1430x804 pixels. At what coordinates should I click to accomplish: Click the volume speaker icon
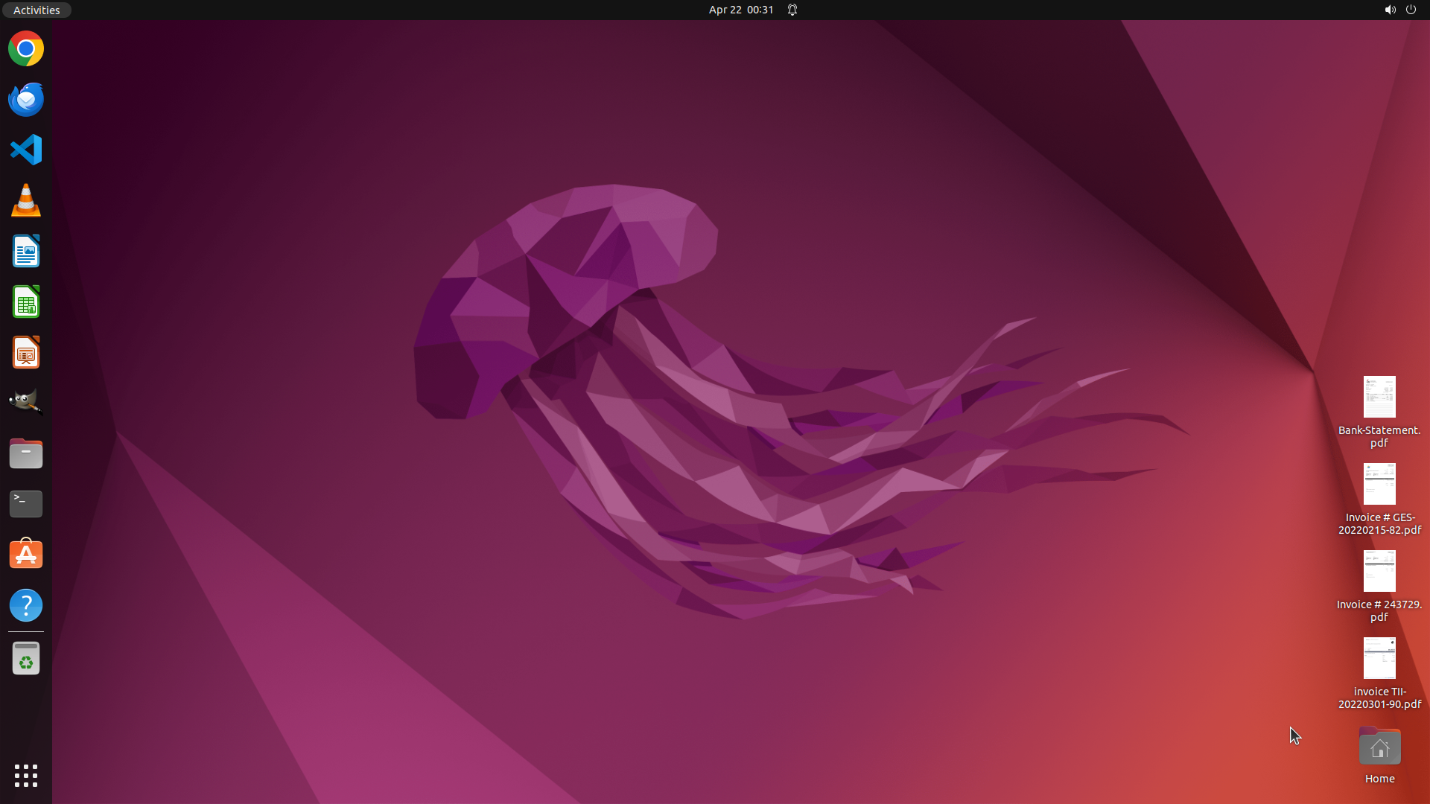click(x=1390, y=10)
